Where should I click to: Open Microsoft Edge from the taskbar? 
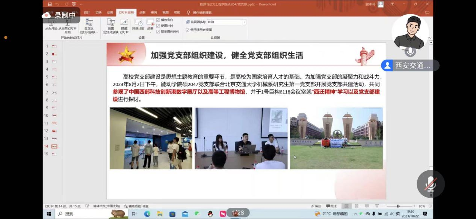(x=147, y=214)
